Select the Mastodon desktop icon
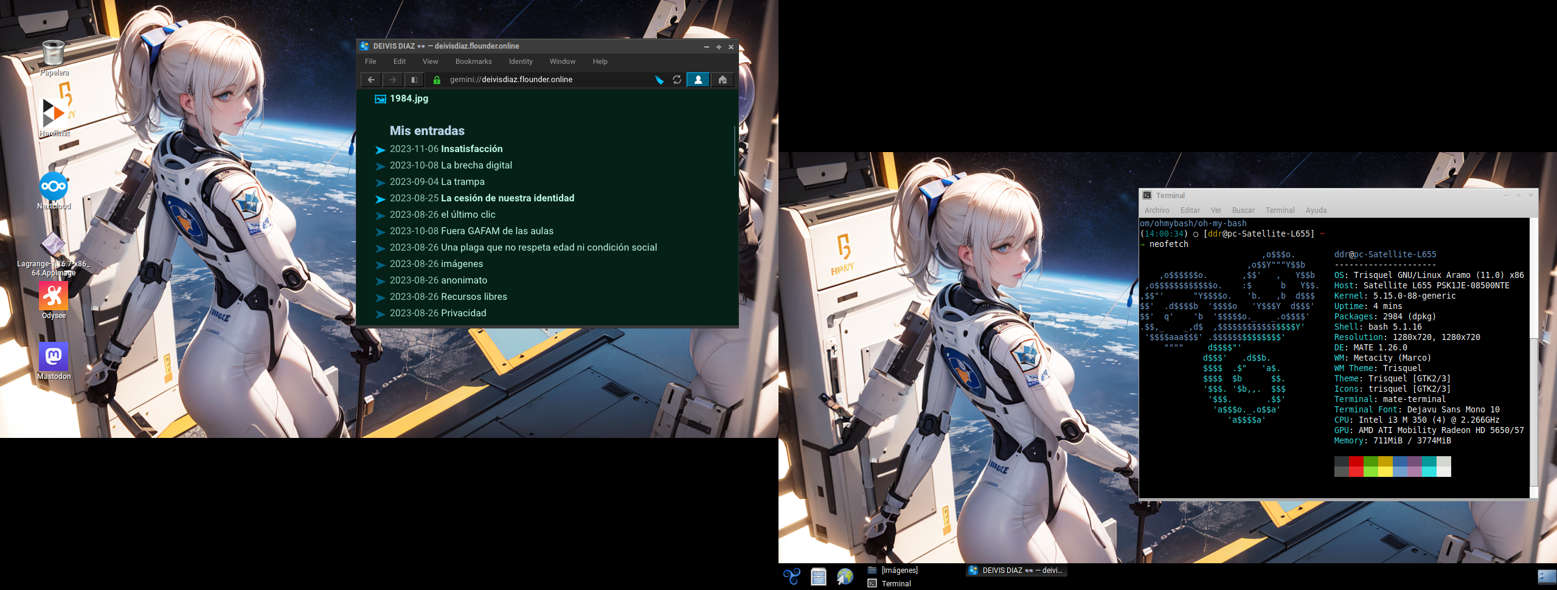Viewport: 1557px width, 590px height. 54,361
